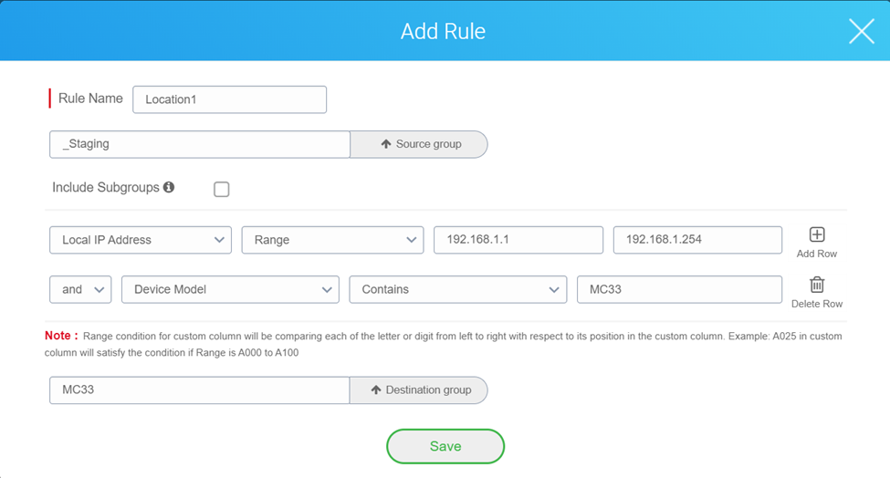Click the Rule Name field containing Location1
This screenshot has height=478, width=890.
[229, 99]
